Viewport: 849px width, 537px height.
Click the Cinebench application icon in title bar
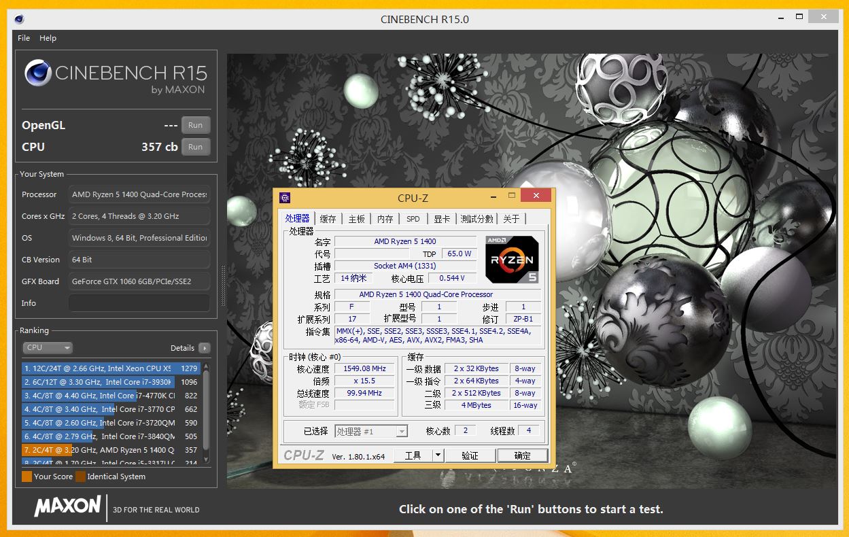coord(18,20)
